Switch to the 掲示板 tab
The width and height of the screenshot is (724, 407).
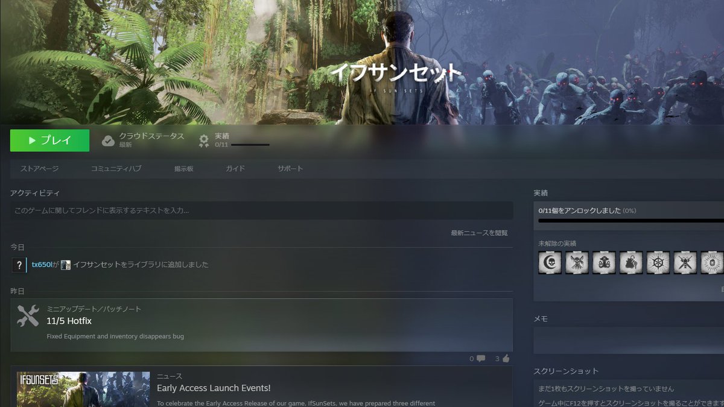[183, 169]
